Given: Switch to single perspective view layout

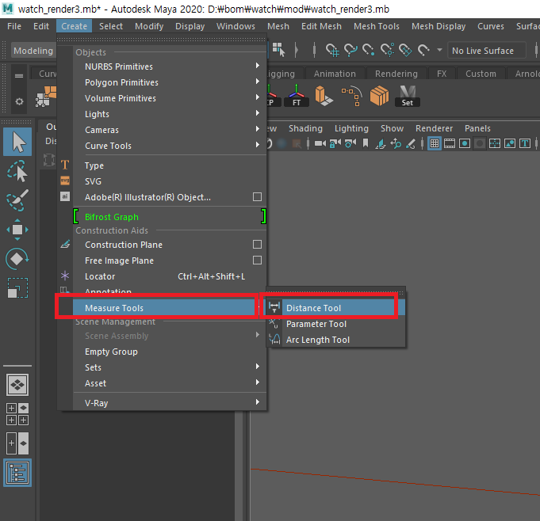Looking at the screenshot, I should pyautogui.click(x=17, y=384).
